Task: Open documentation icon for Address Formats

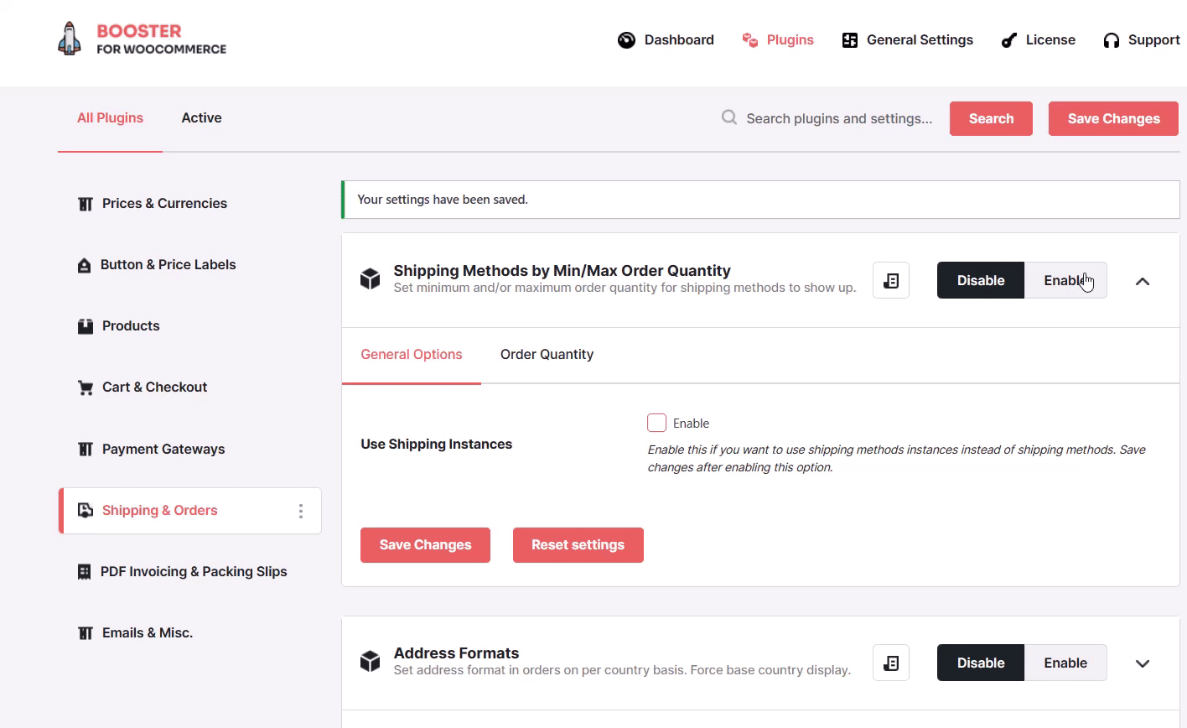Action: pos(891,663)
